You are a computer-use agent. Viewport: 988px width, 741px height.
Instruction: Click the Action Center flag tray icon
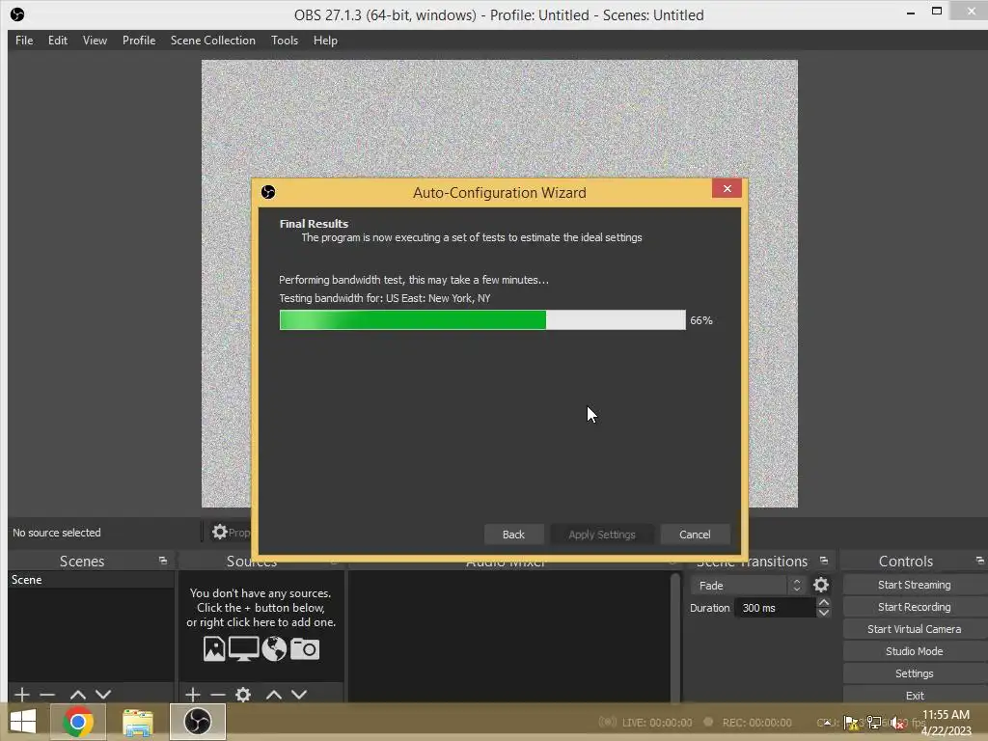pyautogui.click(x=851, y=723)
